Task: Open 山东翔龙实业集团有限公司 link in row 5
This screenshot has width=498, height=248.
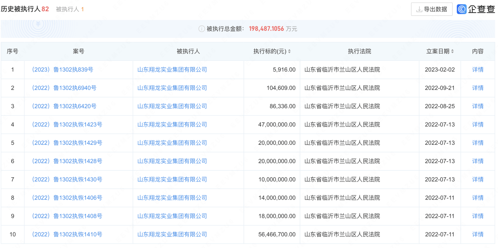Action: tap(172, 143)
